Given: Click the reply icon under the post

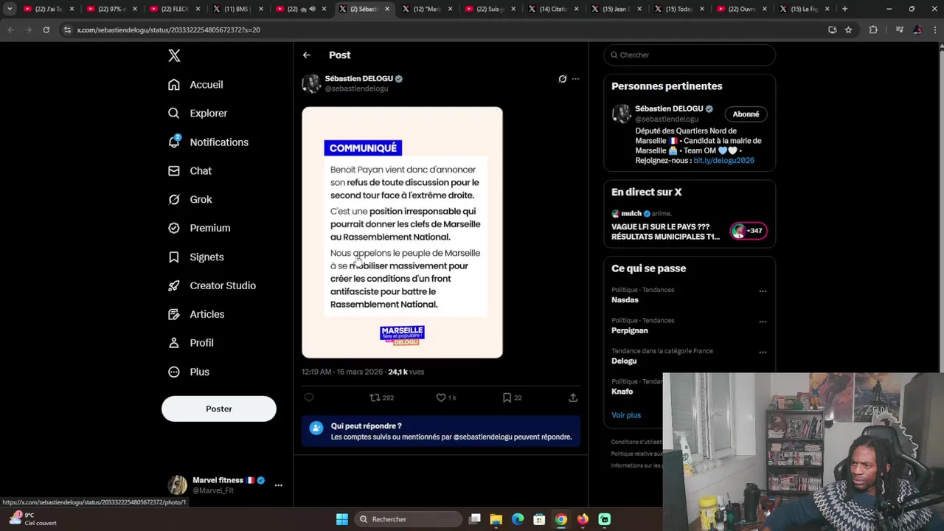Looking at the screenshot, I should pos(309,398).
